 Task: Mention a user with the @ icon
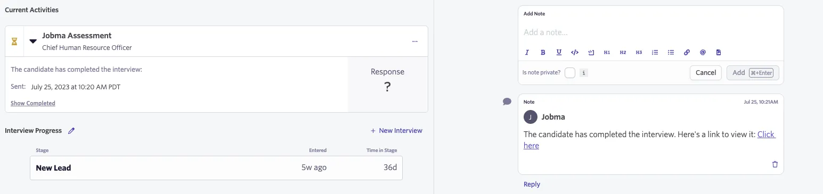click(x=703, y=53)
